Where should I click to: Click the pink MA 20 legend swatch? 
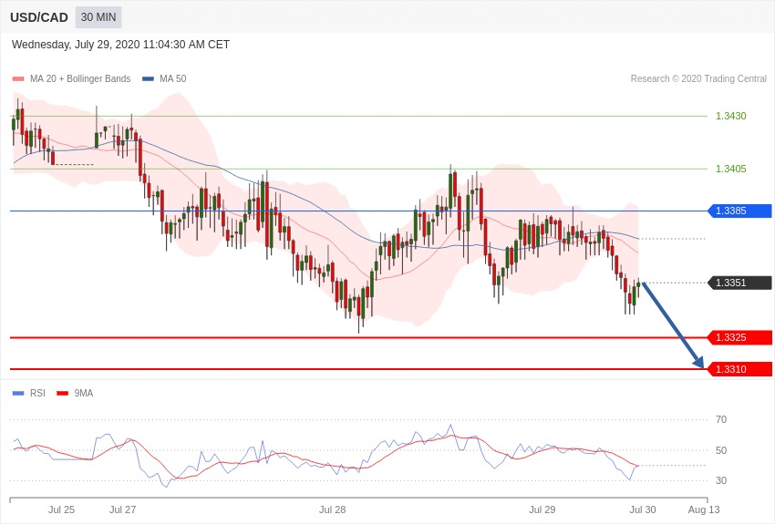coord(18,79)
